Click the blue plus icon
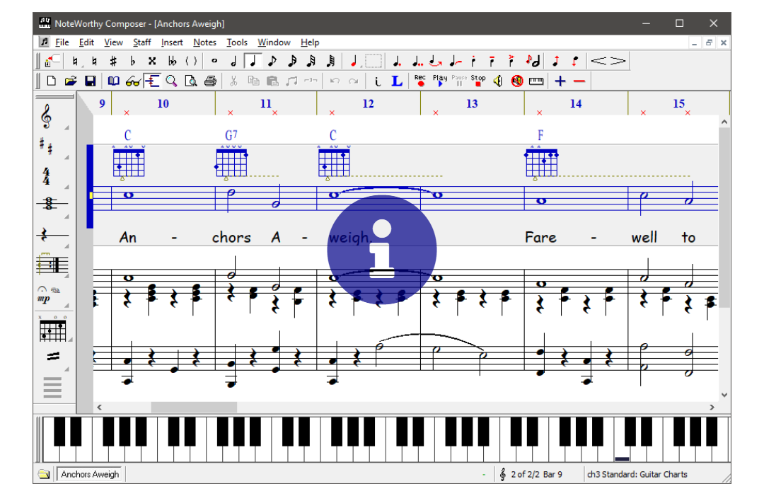Image resolution: width=764 pixels, height=496 pixels. tap(560, 81)
